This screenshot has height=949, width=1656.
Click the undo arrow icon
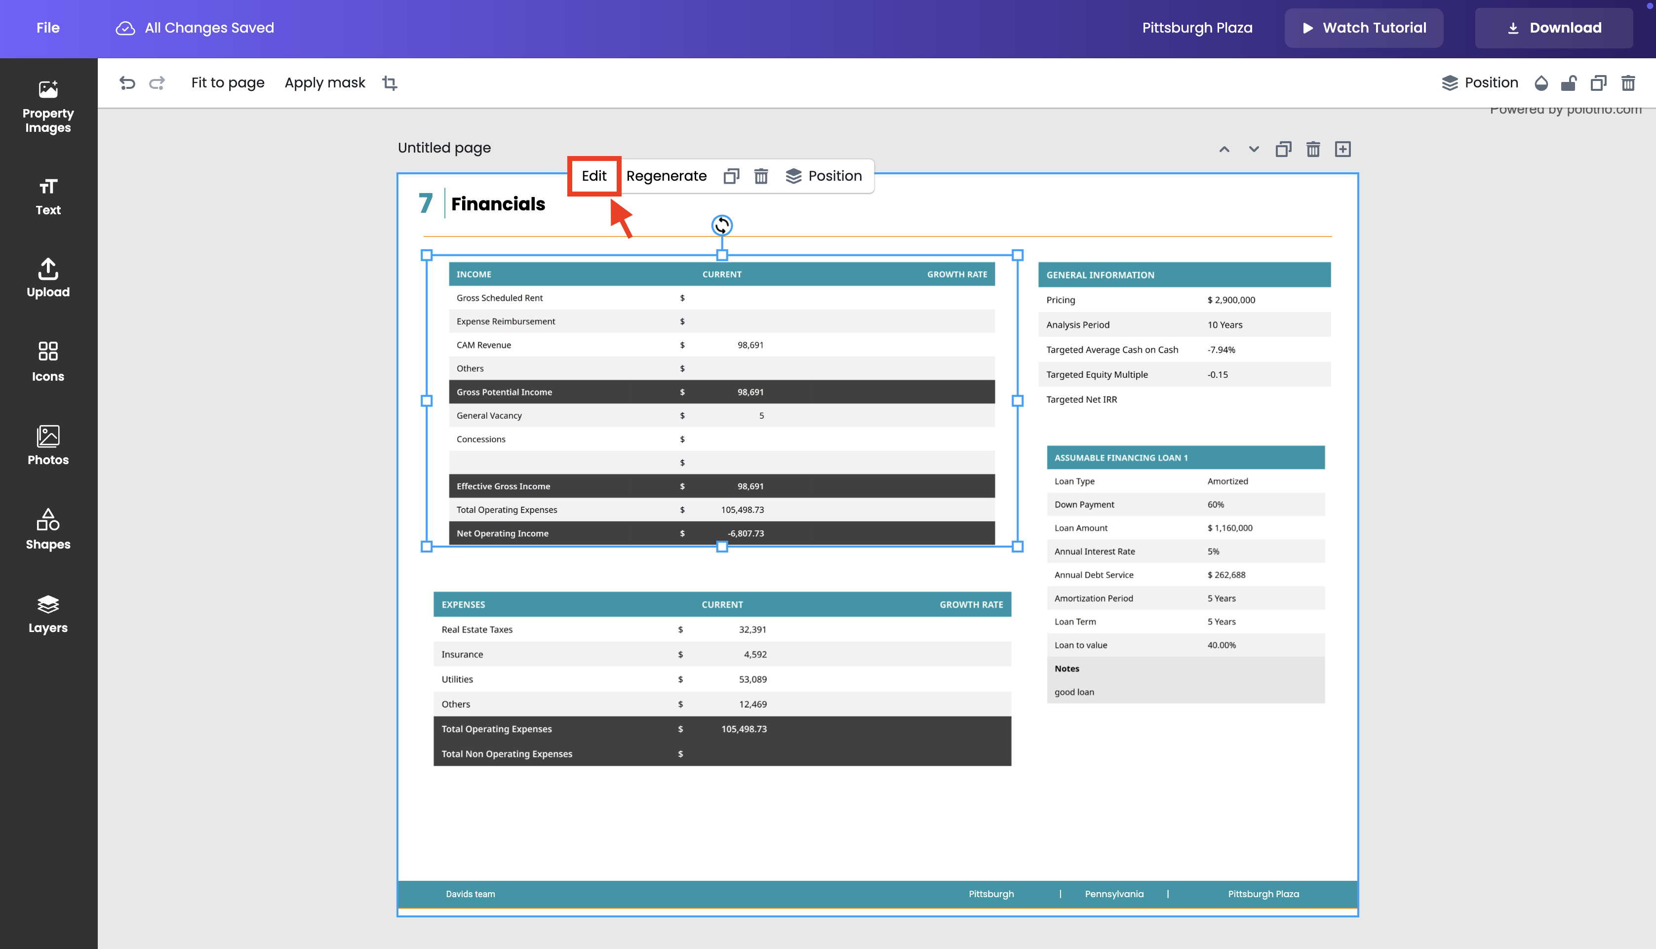click(x=127, y=83)
